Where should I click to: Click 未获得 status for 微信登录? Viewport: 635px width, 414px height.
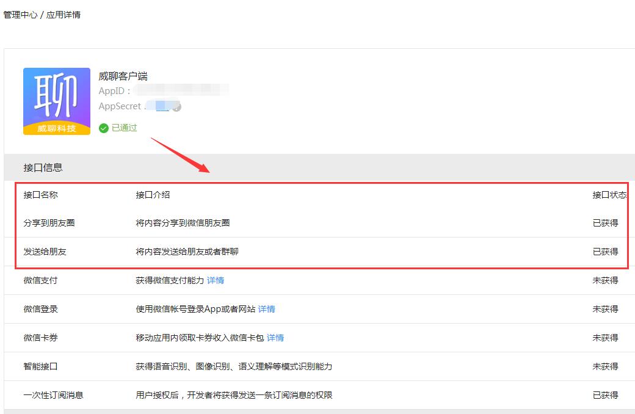point(606,309)
